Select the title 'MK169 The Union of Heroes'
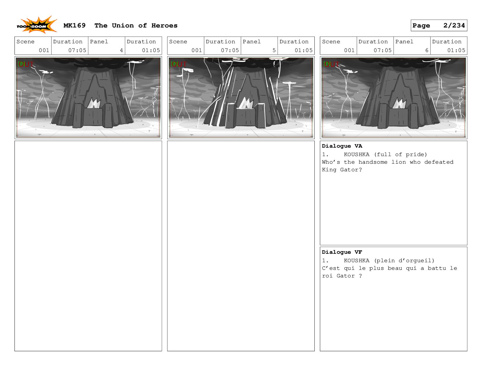 tap(120, 25)
